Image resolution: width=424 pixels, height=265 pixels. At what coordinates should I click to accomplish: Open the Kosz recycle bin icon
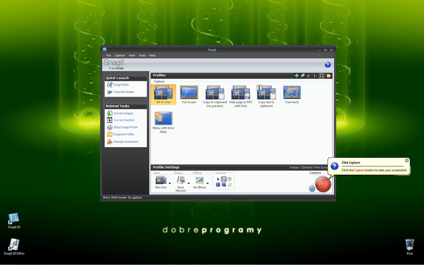click(410, 247)
